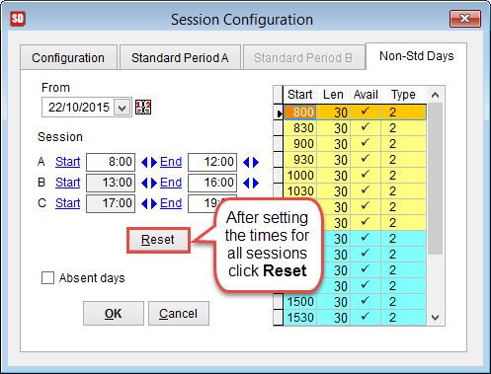Switch to the Configuration tab

(x=68, y=58)
